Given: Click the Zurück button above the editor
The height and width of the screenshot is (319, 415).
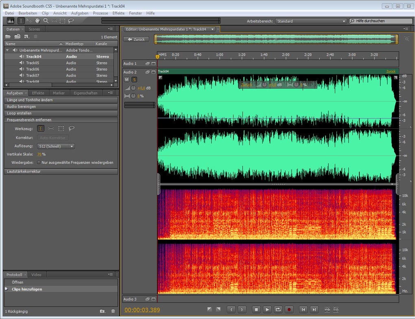Looking at the screenshot, I should click(136, 39).
